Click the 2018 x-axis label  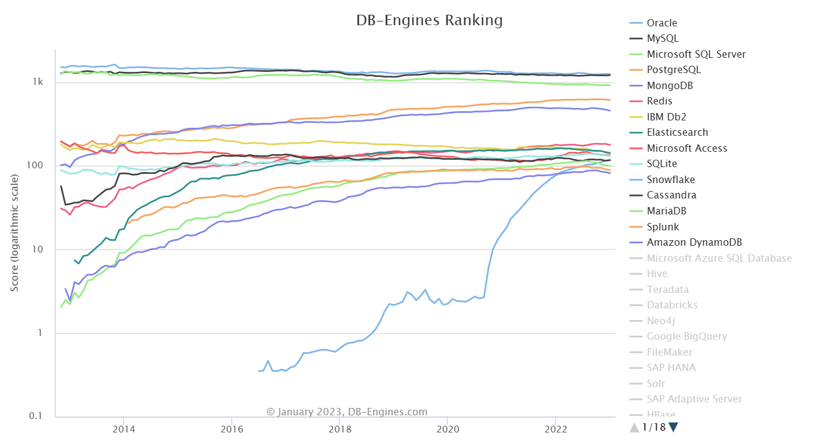(x=339, y=429)
